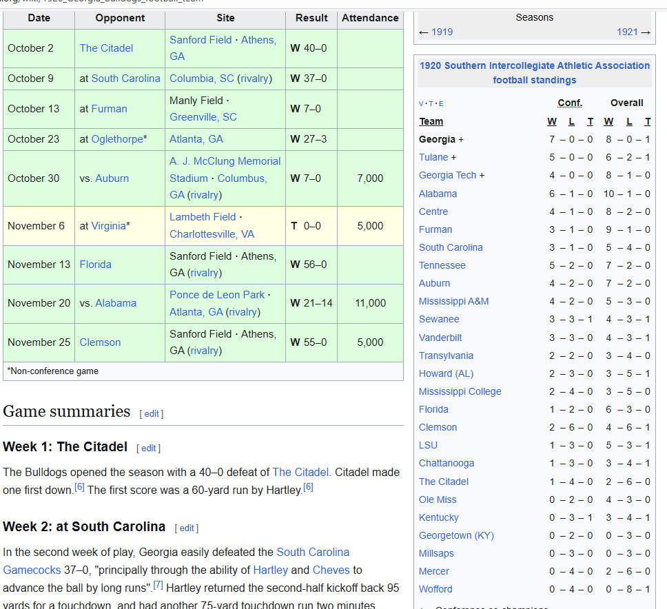Open Auburn opponent link in October 30 row
Viewport: 667px width, 609px height.
(112, 178)
